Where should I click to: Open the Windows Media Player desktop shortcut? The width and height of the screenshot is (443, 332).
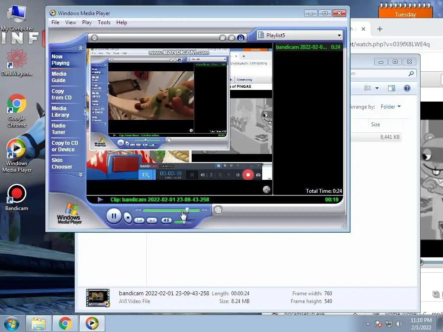pos(17,156)
